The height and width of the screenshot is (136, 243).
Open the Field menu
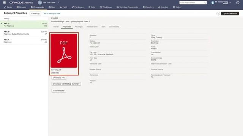[x=63, y=7]
